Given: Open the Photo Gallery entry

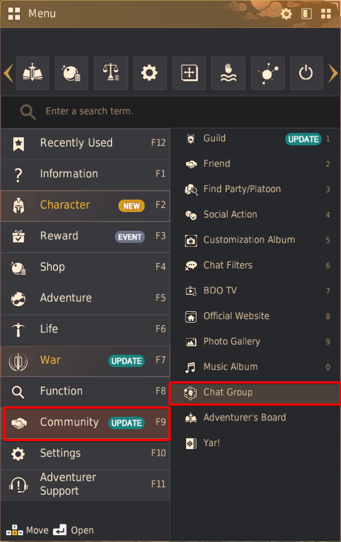Looking at the screenshot, I should tap(254, 342).
